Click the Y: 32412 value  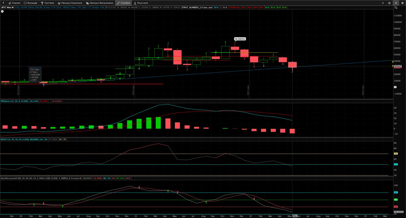[176, 7]
